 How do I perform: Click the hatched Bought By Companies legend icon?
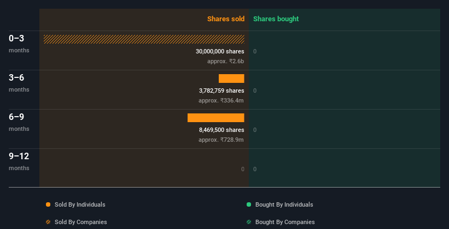pyautogui.click(x=249, y=222)
